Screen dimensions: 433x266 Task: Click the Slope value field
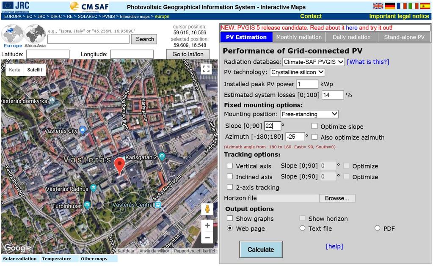(273, 126)
